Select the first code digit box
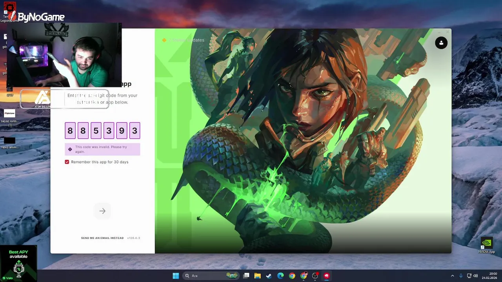This screenshot has width=502, height=282. pos(70,130)
